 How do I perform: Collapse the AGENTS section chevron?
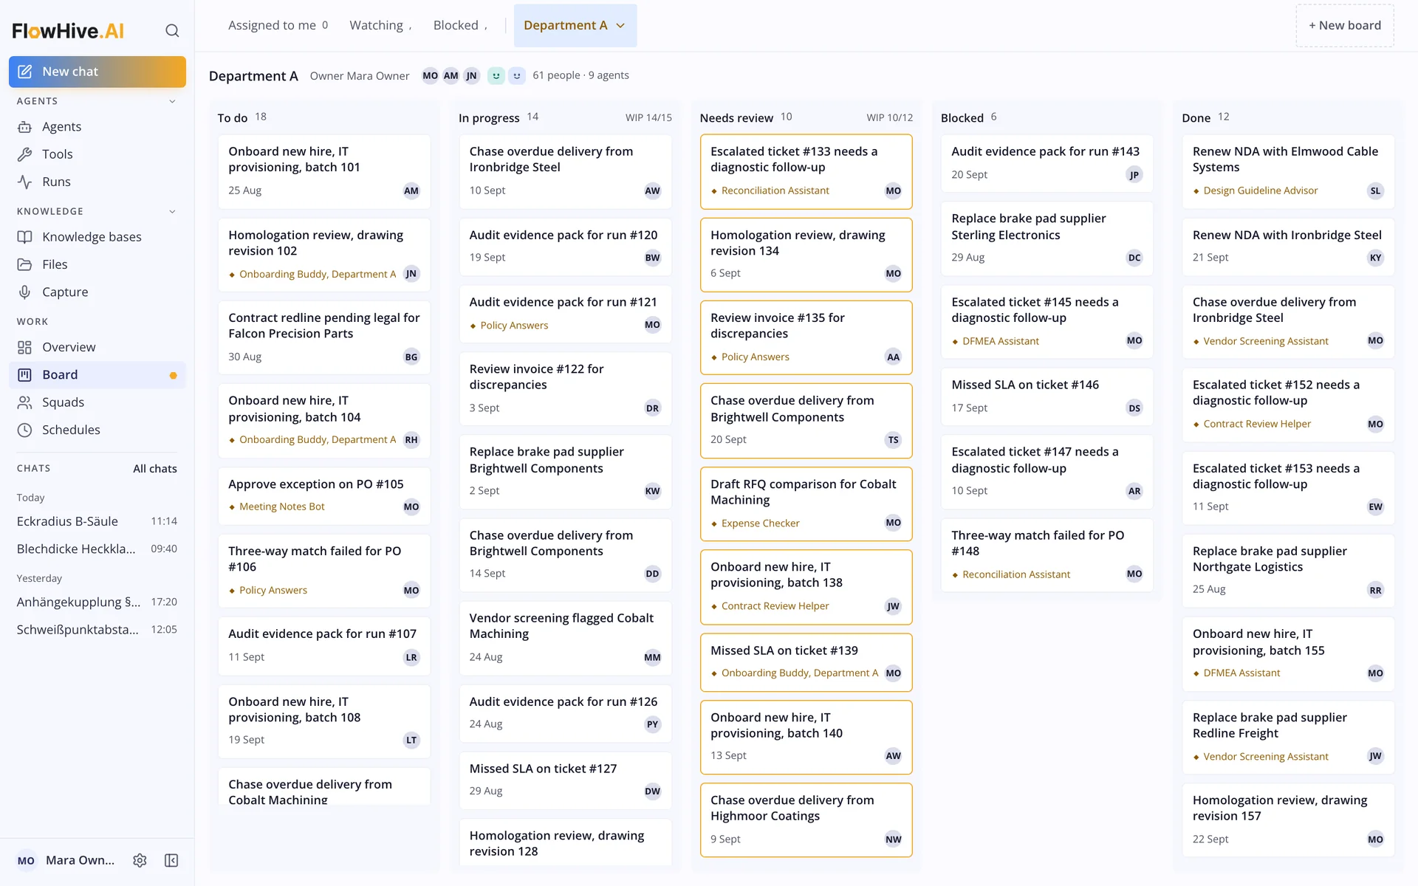172,101
